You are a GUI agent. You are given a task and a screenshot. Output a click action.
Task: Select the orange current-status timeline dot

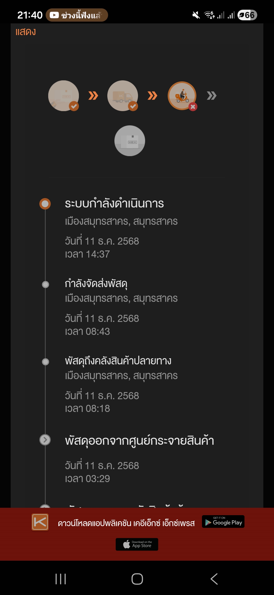pos(45,204)
